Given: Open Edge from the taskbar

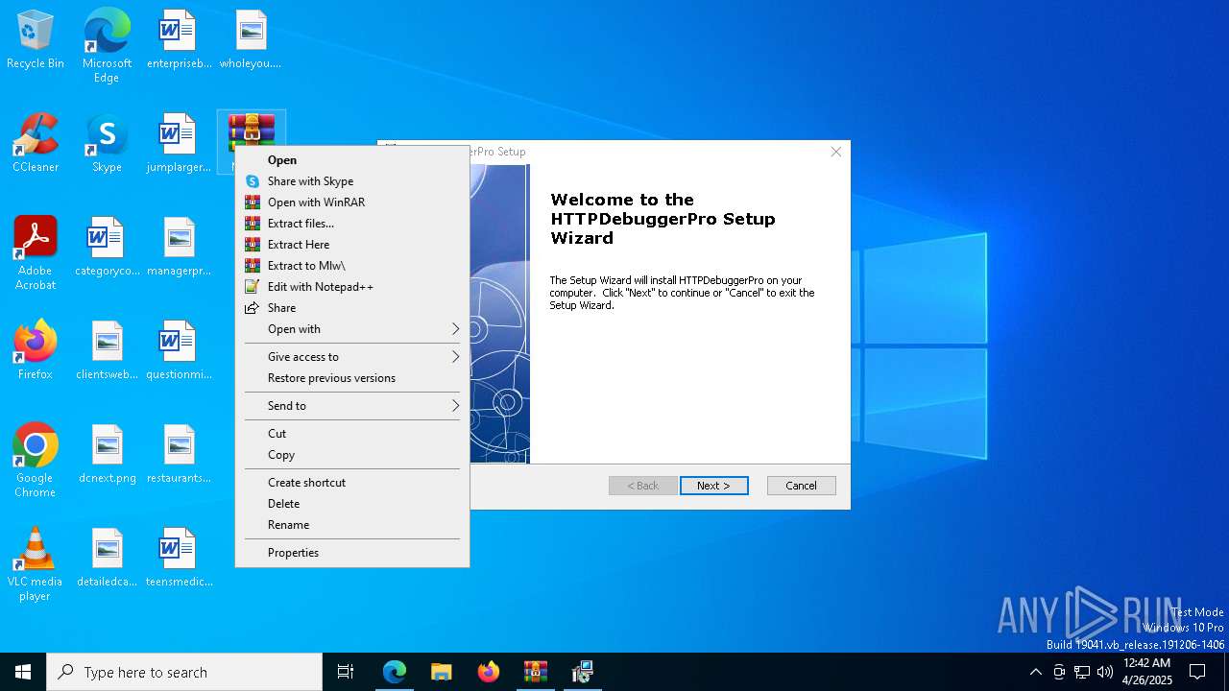Looking at the screenshot, I should (395, 672).
